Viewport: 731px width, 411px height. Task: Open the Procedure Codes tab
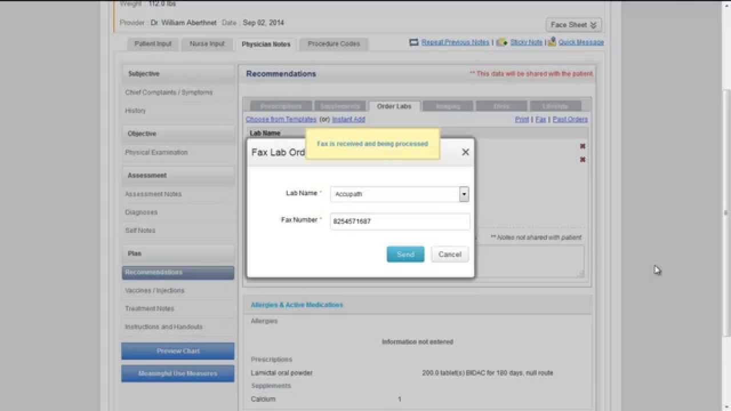click(334, 44)
